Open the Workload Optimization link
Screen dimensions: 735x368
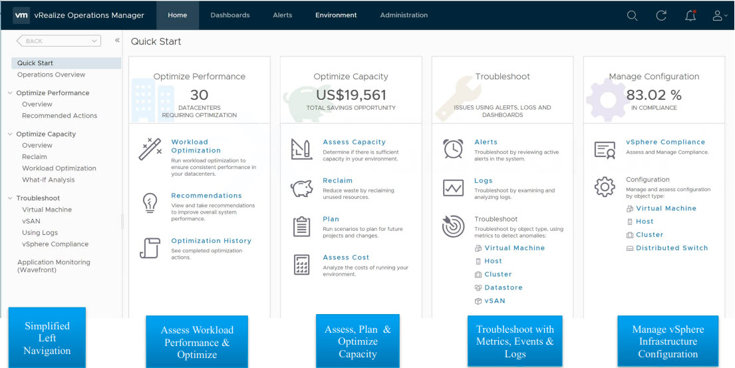196,146
